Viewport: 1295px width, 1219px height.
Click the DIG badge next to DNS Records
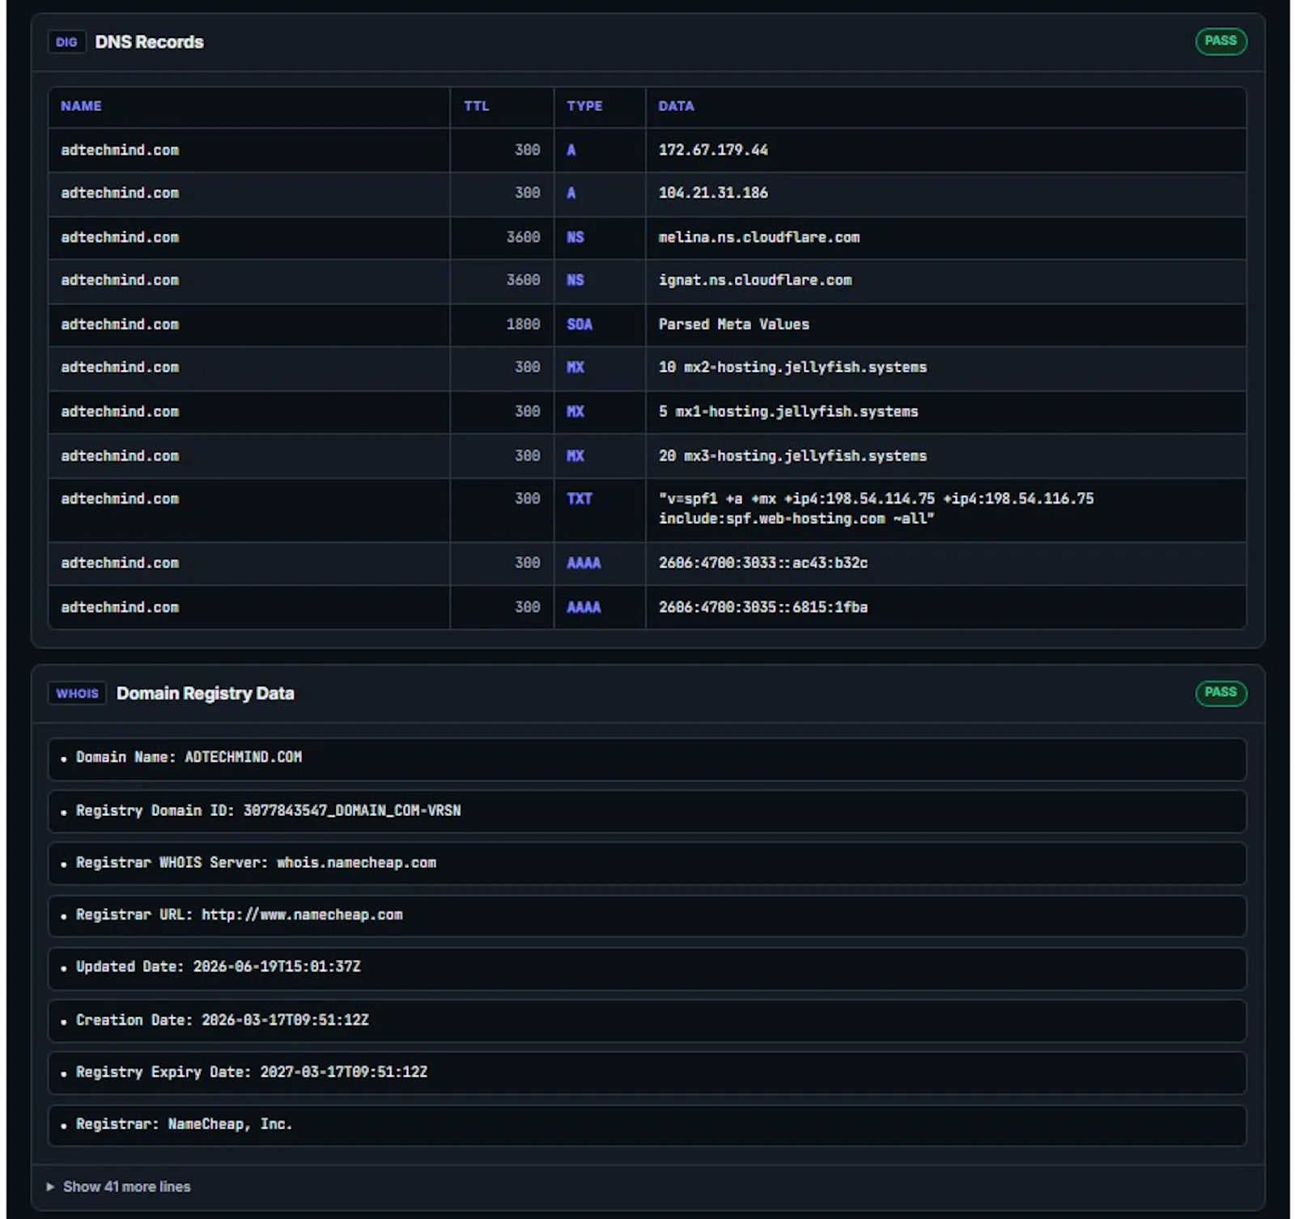point(66,42)
